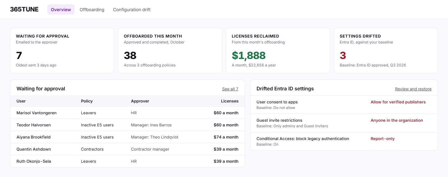Click the Oldest sent 3 days ago note
448x177 pixels.
tap(36, 65)
